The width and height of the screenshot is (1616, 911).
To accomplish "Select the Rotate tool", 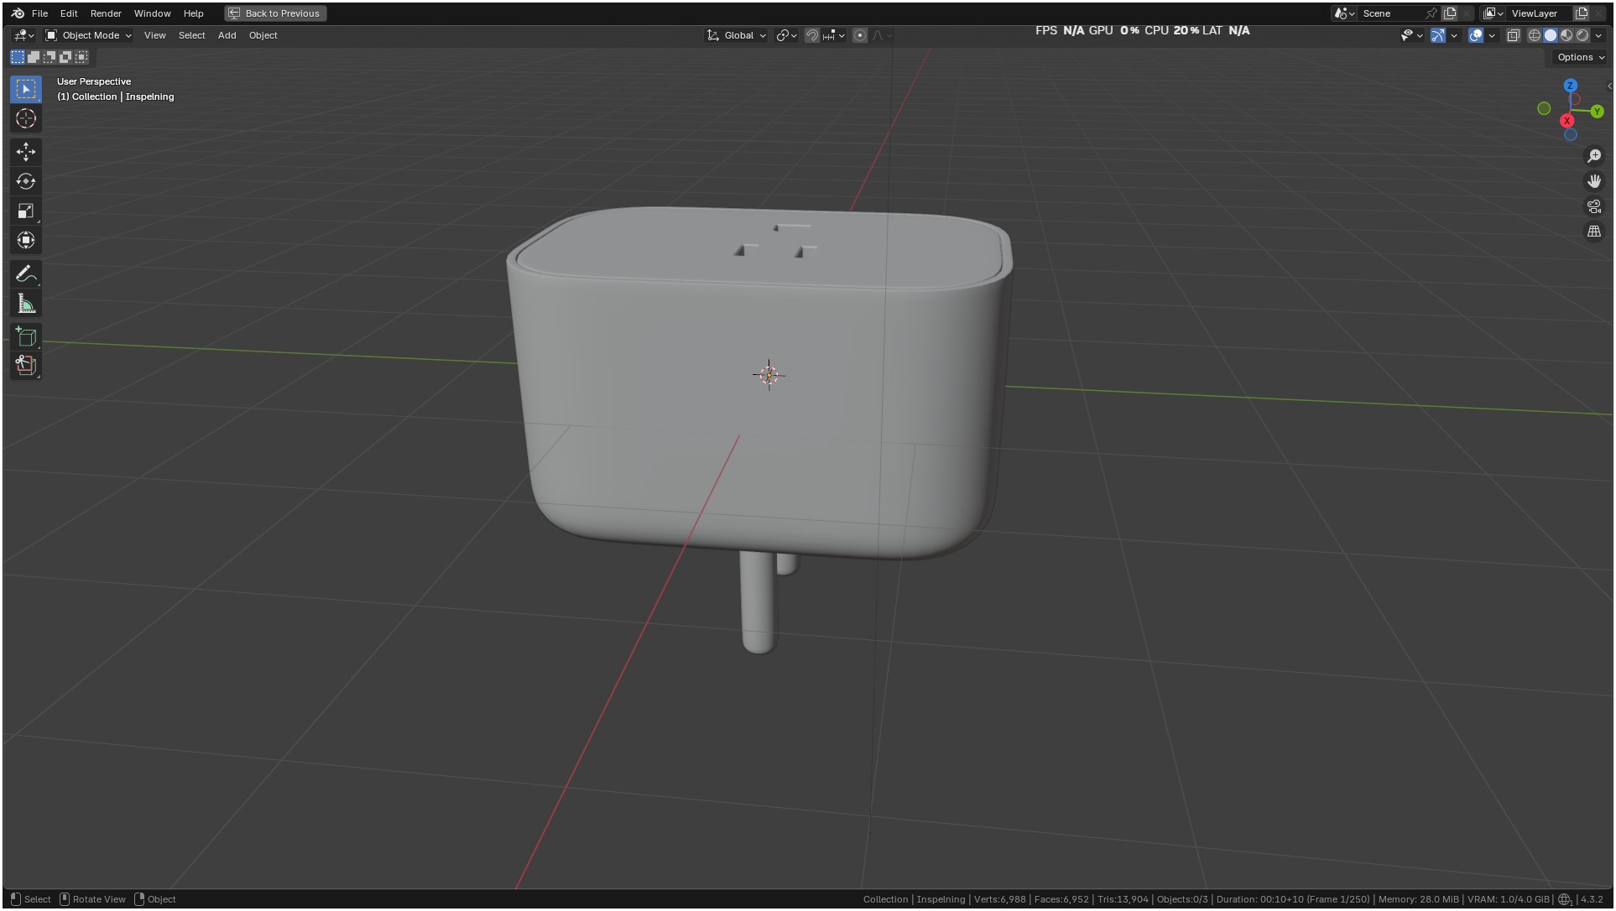I will 26,181.
